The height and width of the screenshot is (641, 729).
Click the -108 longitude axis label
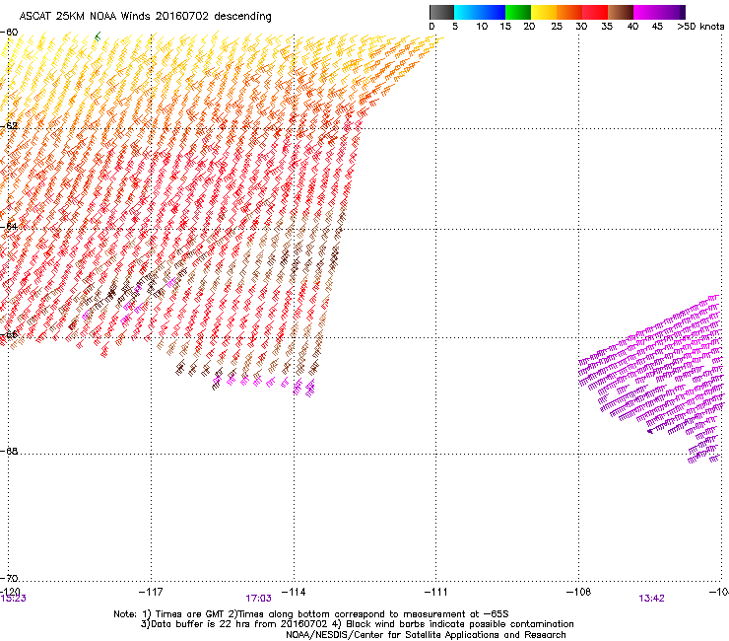click(578, 592)
